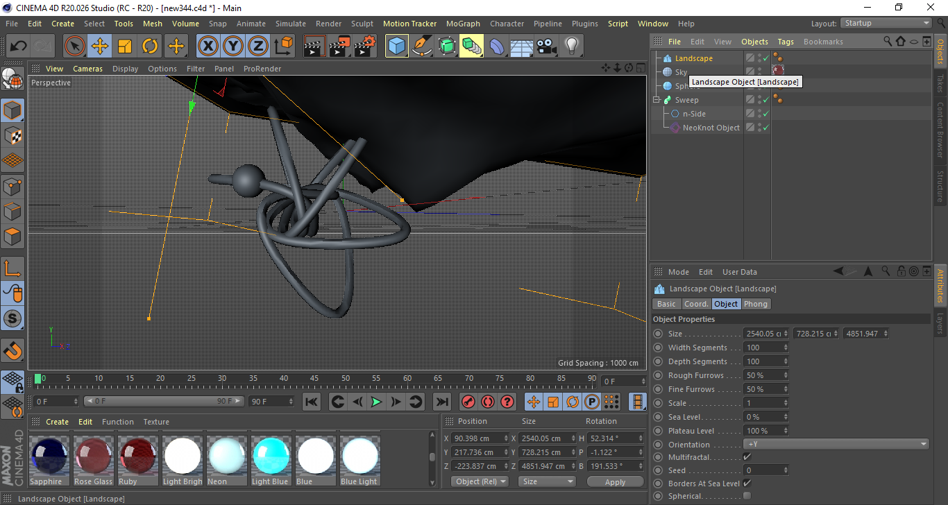Toggle the X axis lock
Viewport: 948px width, 505px height.
pos(208,46)
